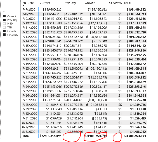158x142 pixels.
Task: Click Prev Day value $332,712,720
Action: click(73, 37)
